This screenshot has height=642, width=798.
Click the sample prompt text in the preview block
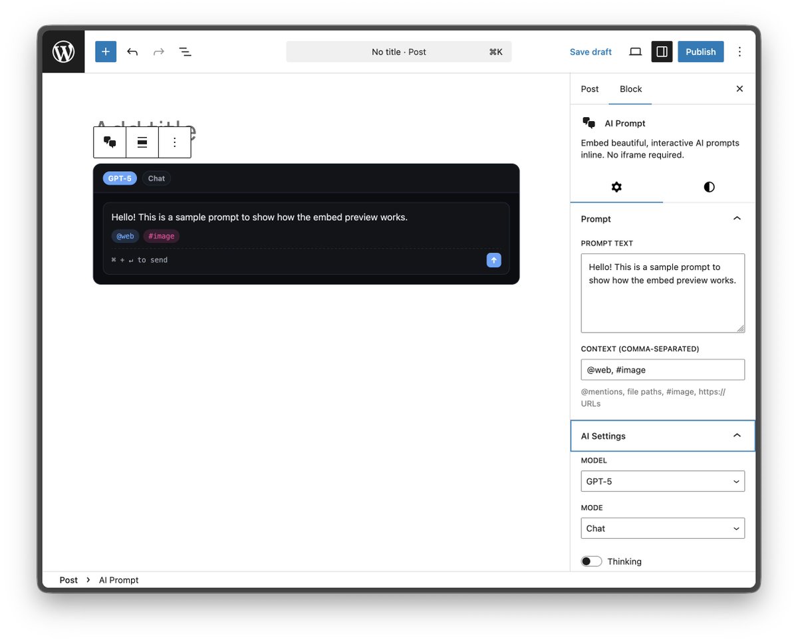click(259, 218)
